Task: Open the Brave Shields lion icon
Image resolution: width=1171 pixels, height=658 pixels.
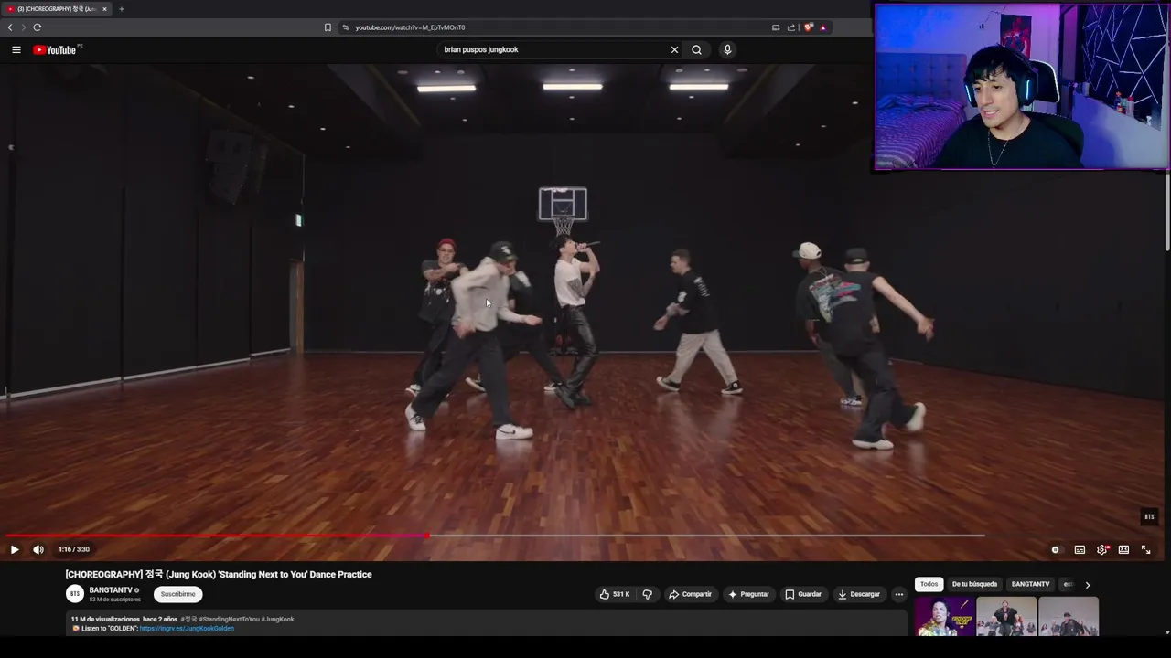Action: (x=809, y=27)
